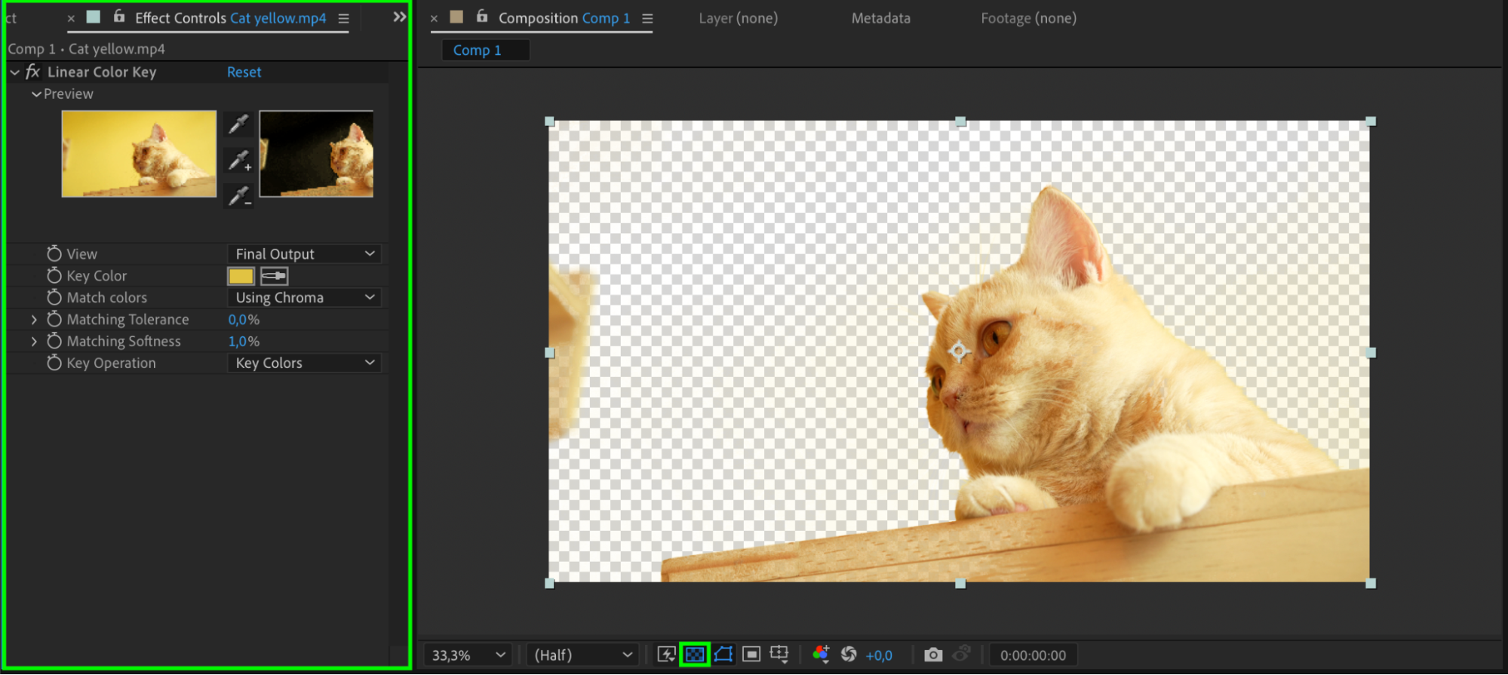Screen dimensions: 1508x675
Task: Select the minus eyedropper in Preview
Action: [x=239, y=196]
